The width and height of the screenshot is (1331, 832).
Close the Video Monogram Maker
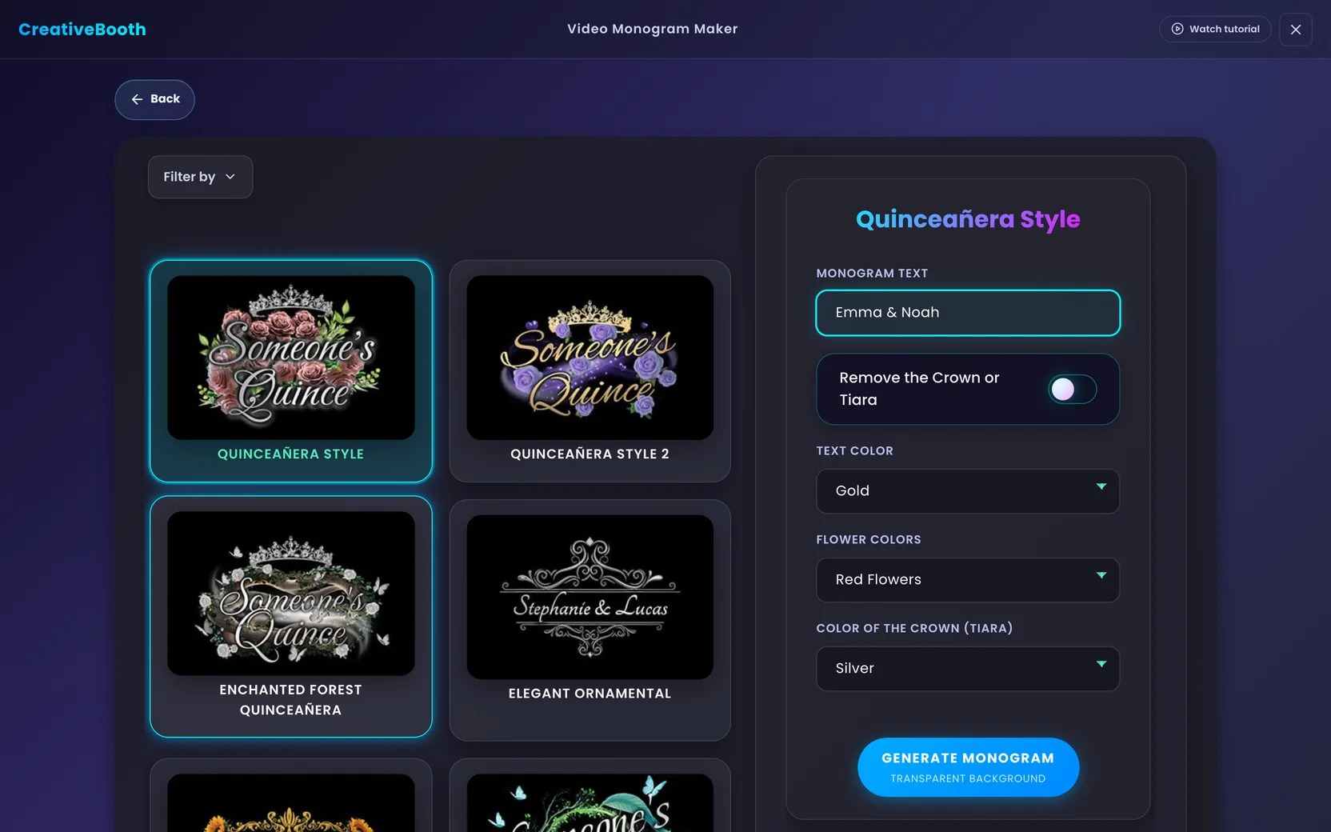(x=1296, y=30)
